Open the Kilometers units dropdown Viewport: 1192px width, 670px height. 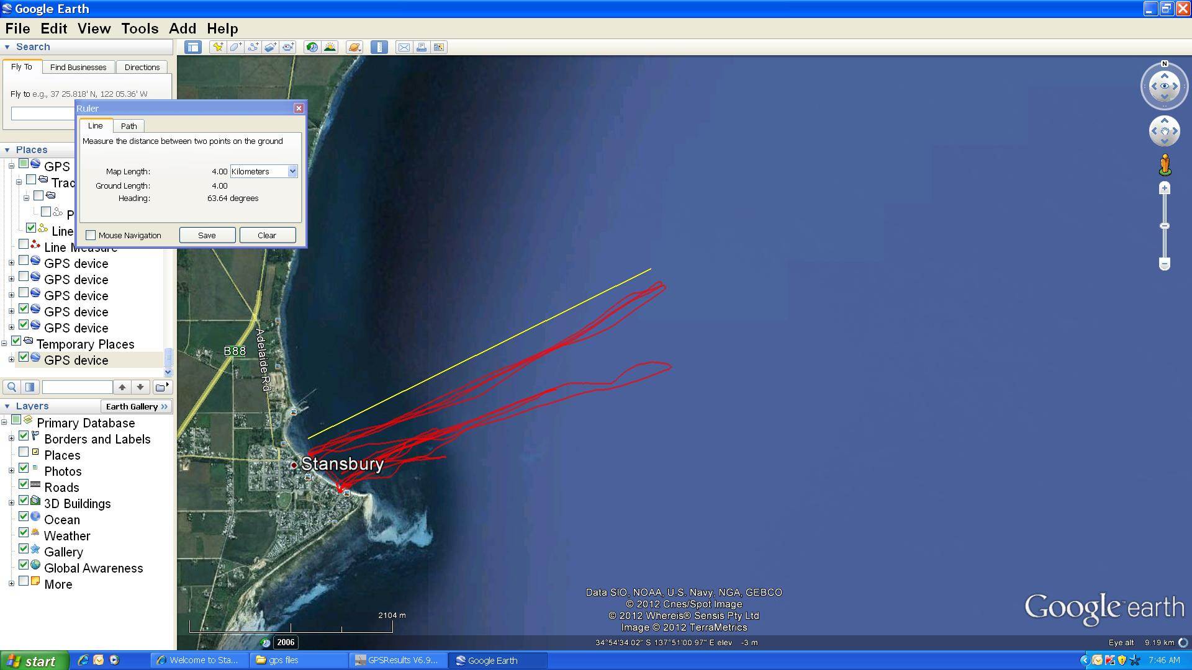point(292,171)
